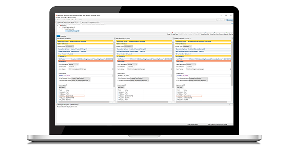Collapse the Push Fields List tree node

pos(62,29)
